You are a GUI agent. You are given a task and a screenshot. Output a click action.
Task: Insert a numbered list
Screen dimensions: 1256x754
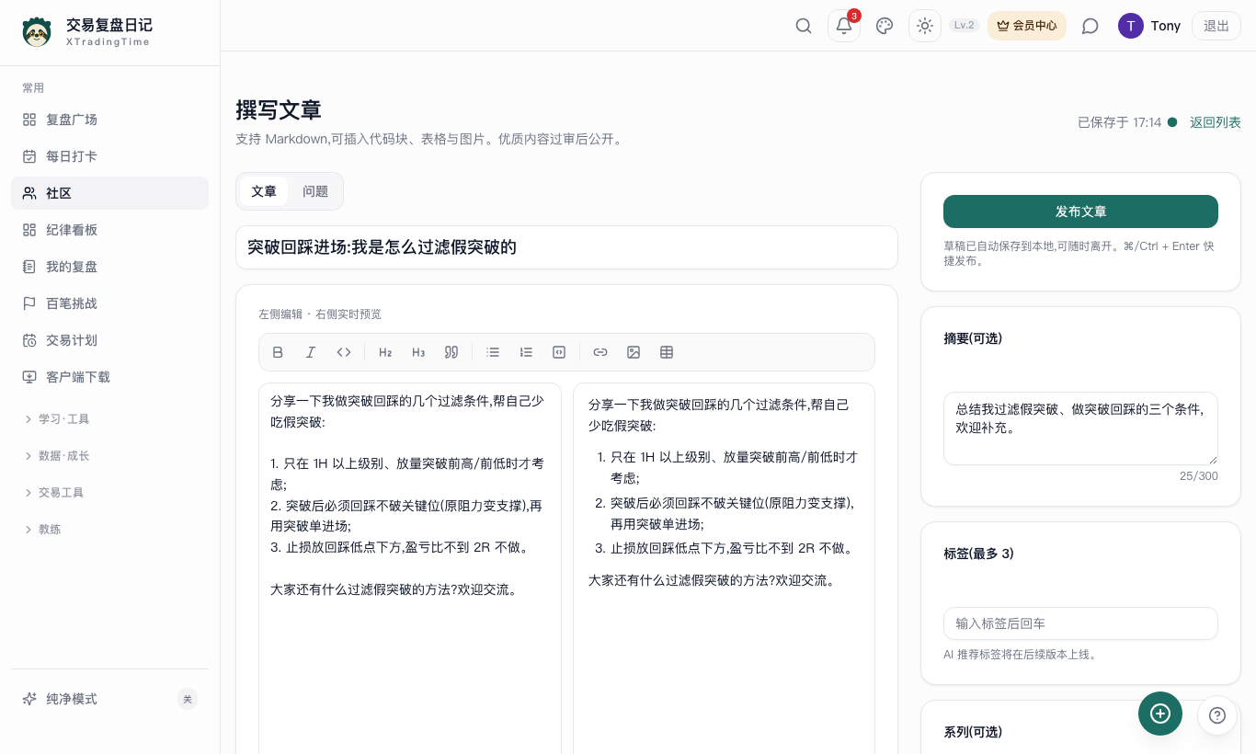526,352
